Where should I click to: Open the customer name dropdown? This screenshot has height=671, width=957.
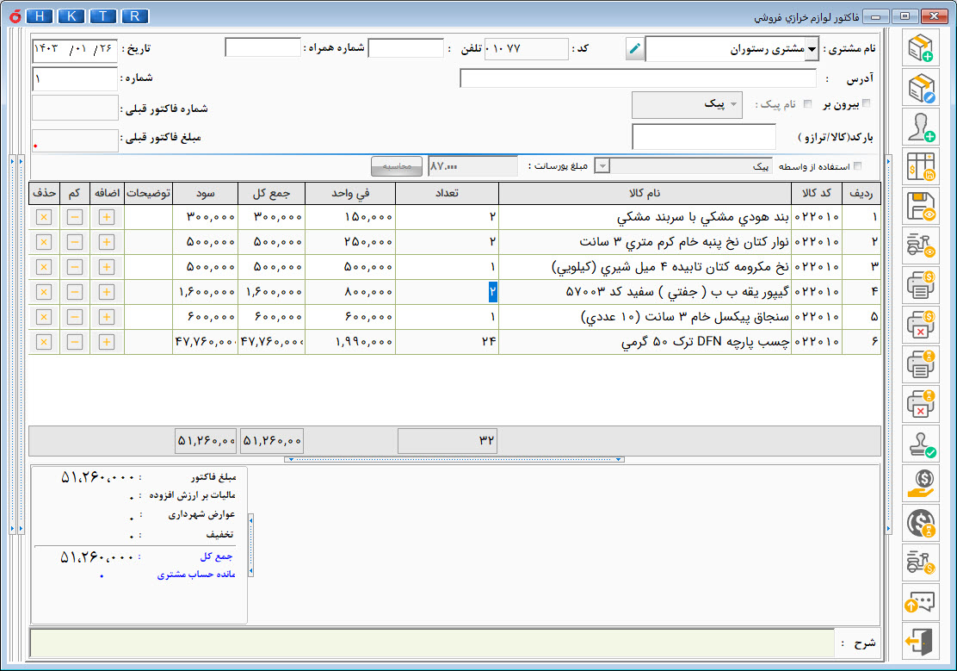(x=812, y=49)
